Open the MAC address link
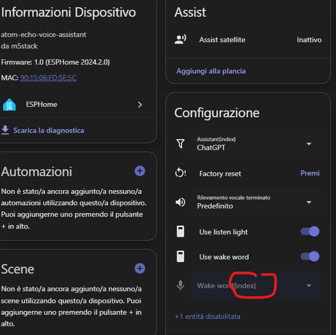Viewport: 336px width, 335px height. 48,78
